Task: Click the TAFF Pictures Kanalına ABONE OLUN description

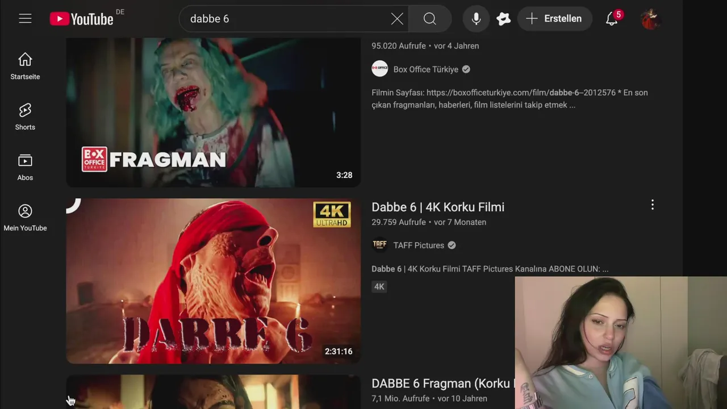Action: [x=490, y=269]
